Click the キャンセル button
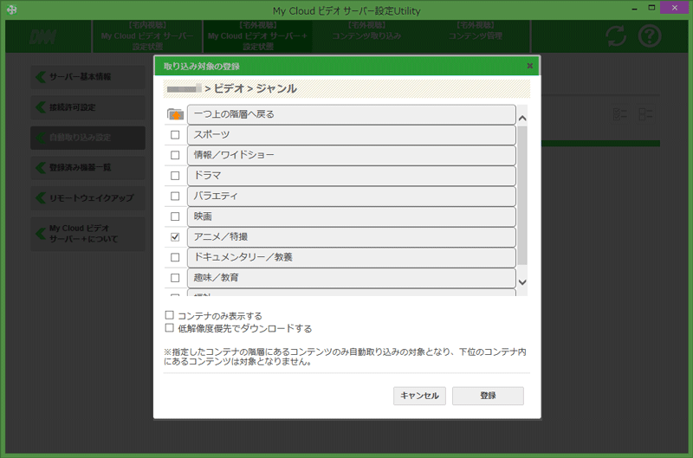This screenshot has height=458, width=693. click(x=419, y=396)
